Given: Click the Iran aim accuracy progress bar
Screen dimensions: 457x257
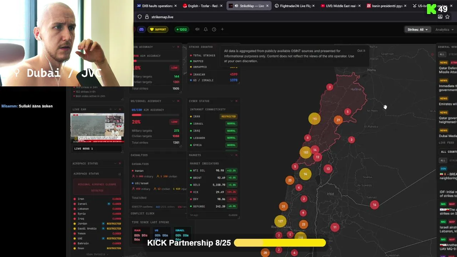Looking at the screenshot, I should 155,61.
